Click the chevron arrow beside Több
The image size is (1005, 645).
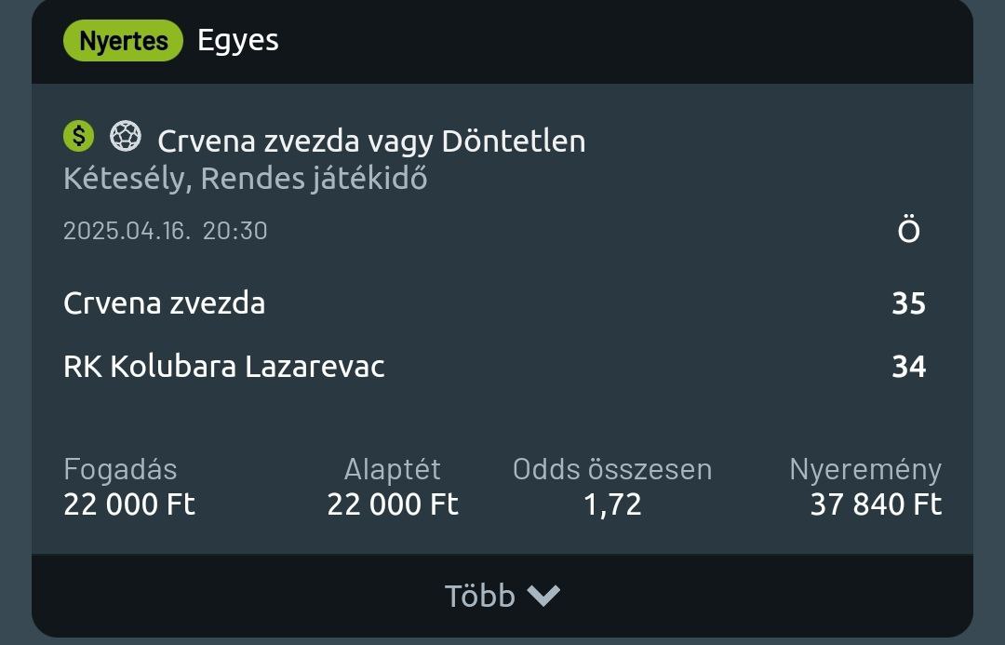click(x=543, y=596)
